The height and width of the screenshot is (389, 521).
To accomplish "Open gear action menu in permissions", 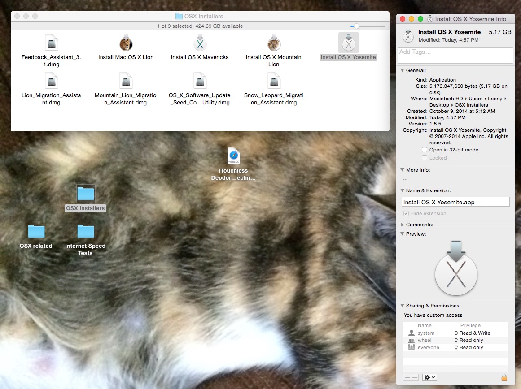I will (x=429, y=377).
